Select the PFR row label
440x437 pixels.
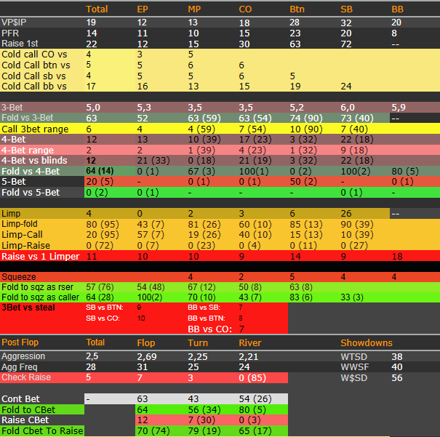point(10,33)
